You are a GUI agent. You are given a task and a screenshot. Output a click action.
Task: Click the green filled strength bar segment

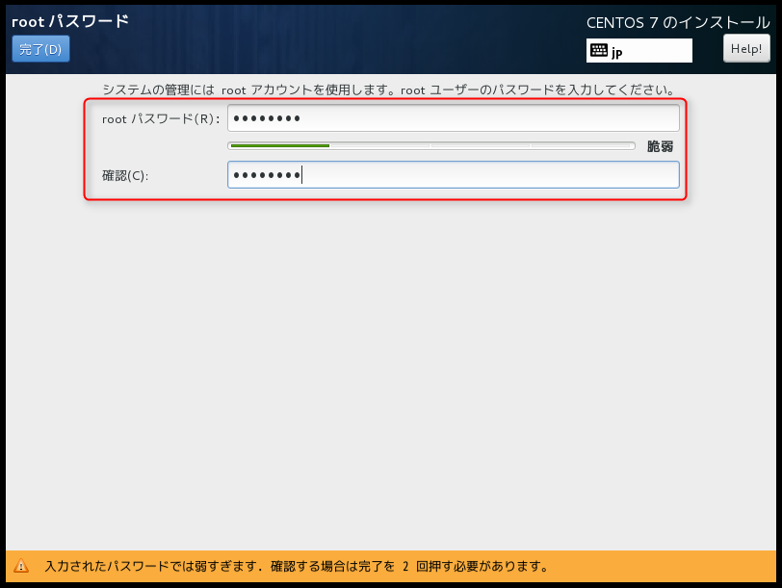click(279, 146)
